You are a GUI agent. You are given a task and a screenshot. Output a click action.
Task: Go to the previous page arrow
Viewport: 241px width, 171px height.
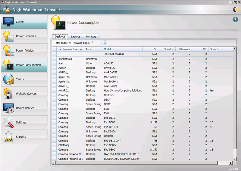pos(101,43)
